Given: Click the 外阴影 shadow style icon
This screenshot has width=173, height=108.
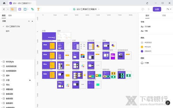Looking at the screenshot, I should (x=142, y=63).
